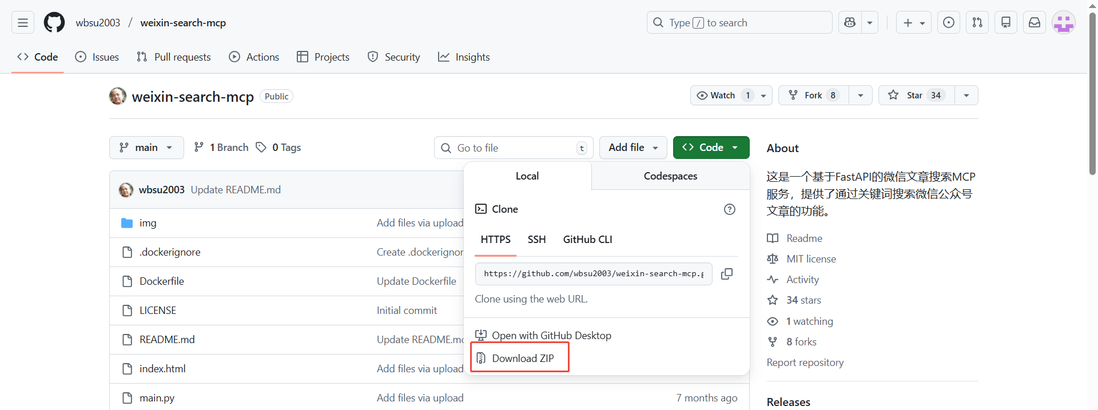Screen dimensions: 1098x410
Task: Open repositories icon in top header
Action: click(1006, 23)
